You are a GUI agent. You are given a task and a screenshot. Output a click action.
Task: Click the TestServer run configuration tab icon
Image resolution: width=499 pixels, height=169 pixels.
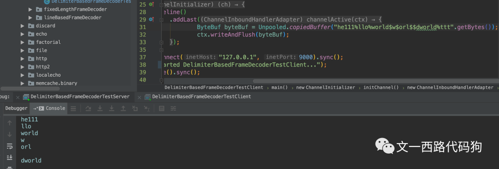26,97
